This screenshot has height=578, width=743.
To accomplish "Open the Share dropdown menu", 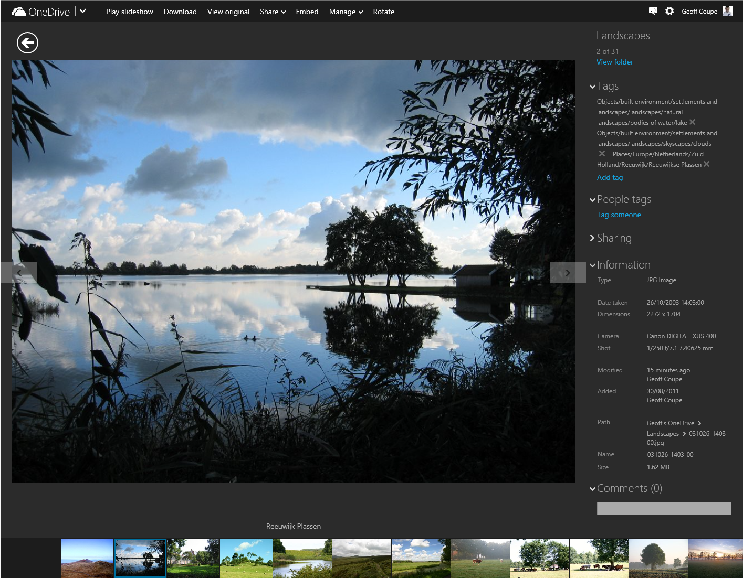I will (x=273, y=12).
